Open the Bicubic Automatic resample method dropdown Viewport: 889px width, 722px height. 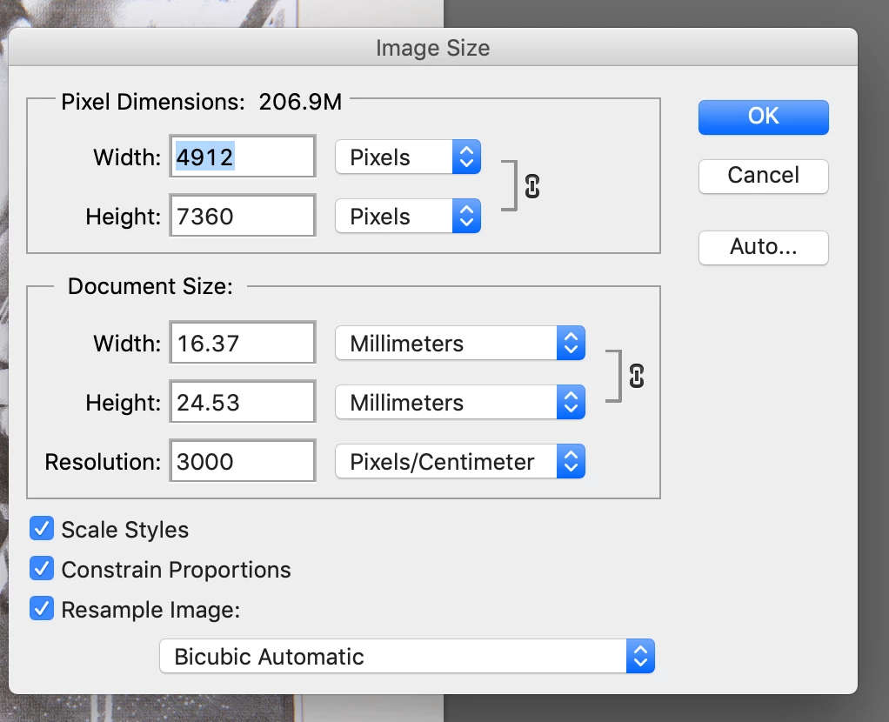click(x=406, y=656)
